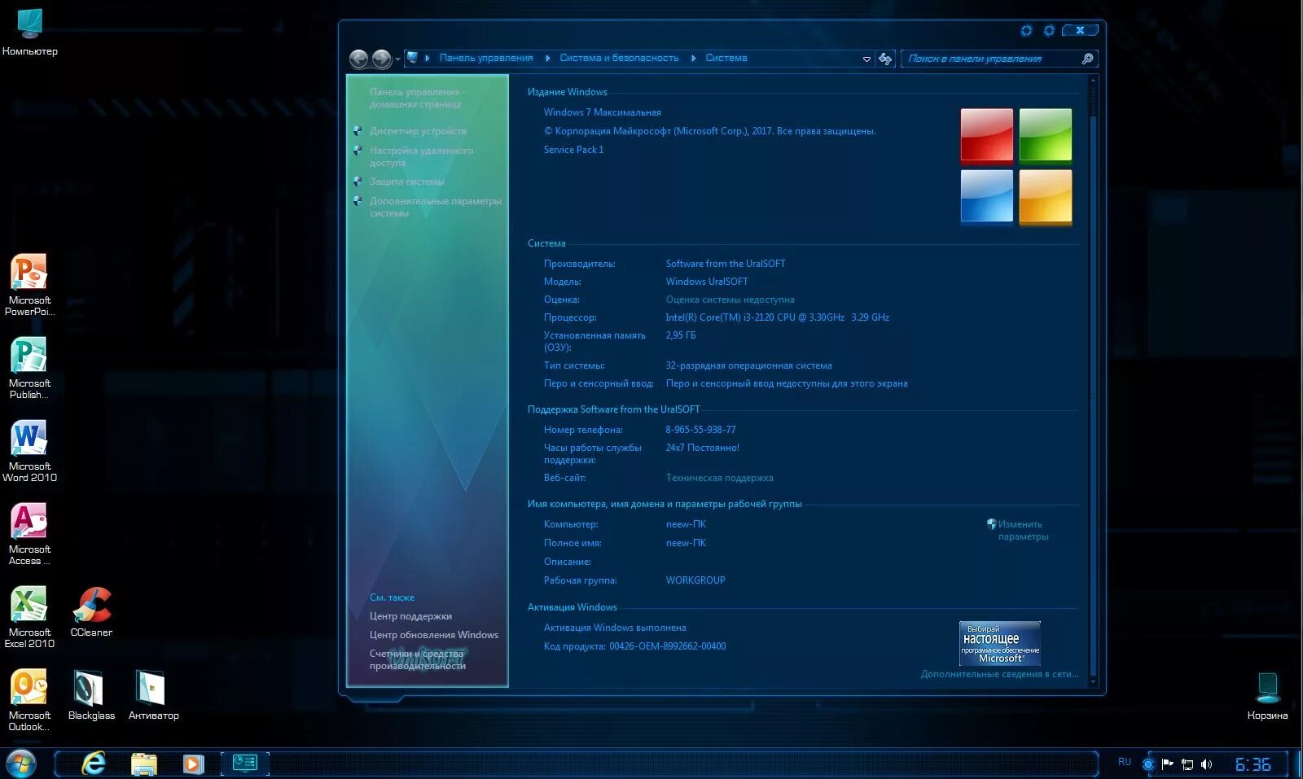Open Счетчики и средства производительности
The width and height of the screenshot is (1303, 779).
pos(418,659)
